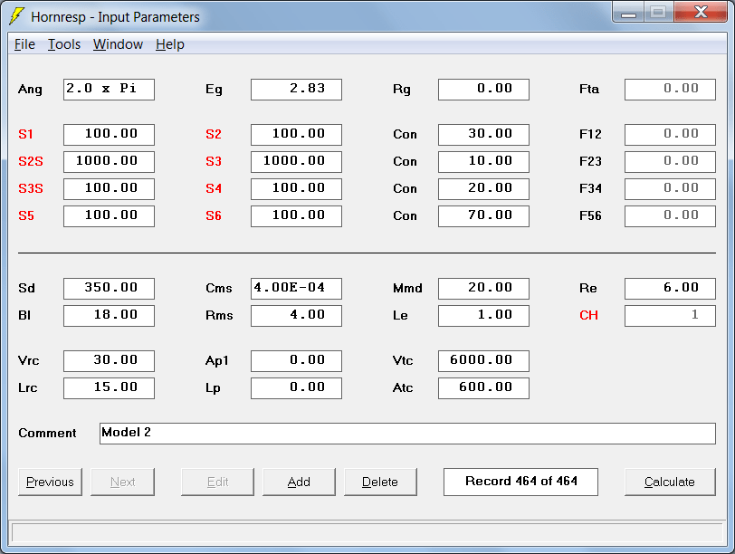
Task: Click the disabled Next button
Action: coord(122,482)
